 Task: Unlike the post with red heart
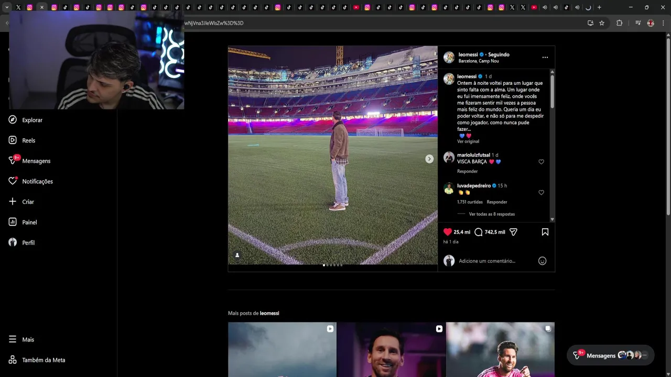[448, 232]
